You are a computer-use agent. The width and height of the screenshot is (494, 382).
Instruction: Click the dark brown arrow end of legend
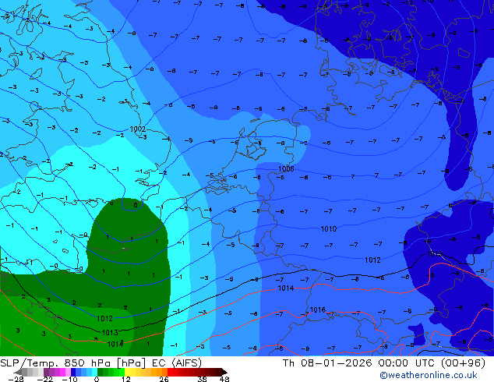click(x=224, y=372)
